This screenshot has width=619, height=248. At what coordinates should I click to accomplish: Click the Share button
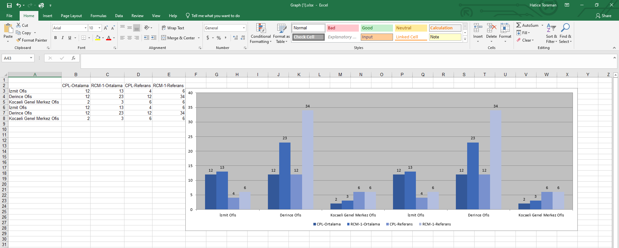604,16
